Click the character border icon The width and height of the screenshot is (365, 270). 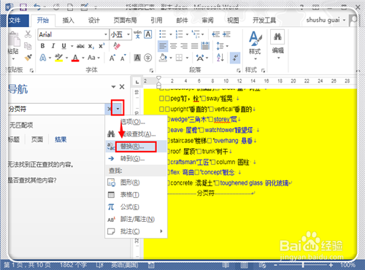148,34
